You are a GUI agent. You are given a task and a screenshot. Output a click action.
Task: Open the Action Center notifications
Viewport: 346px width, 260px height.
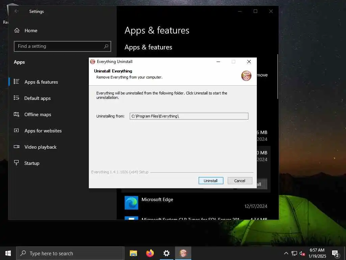(x=336, y=253)
